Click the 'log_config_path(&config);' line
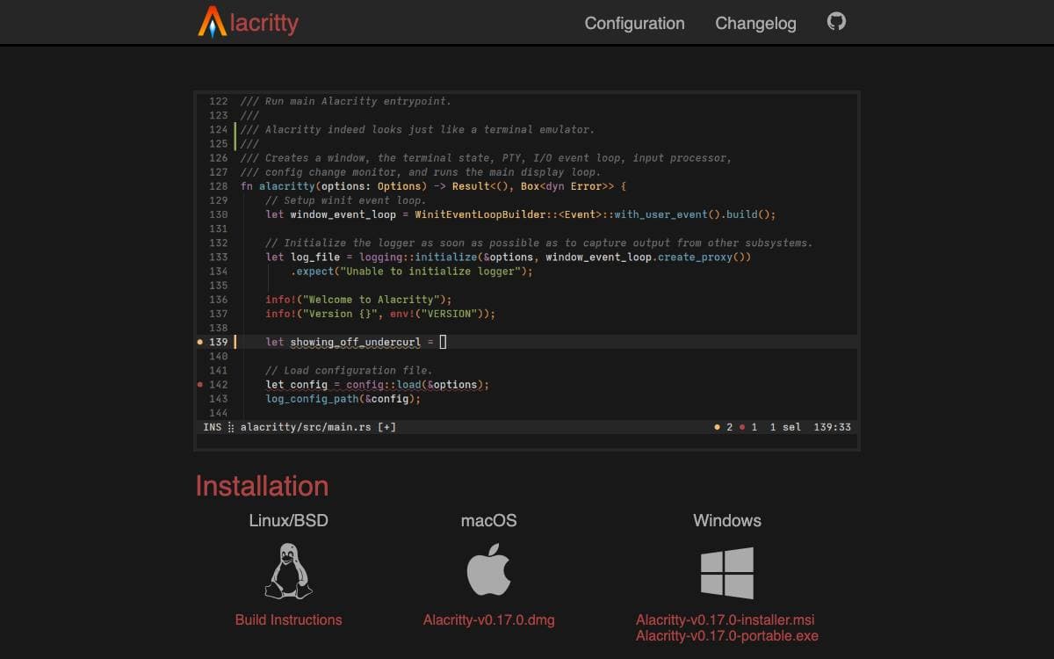The height and width of the screenshot is (659, 1054). [343, 399]
